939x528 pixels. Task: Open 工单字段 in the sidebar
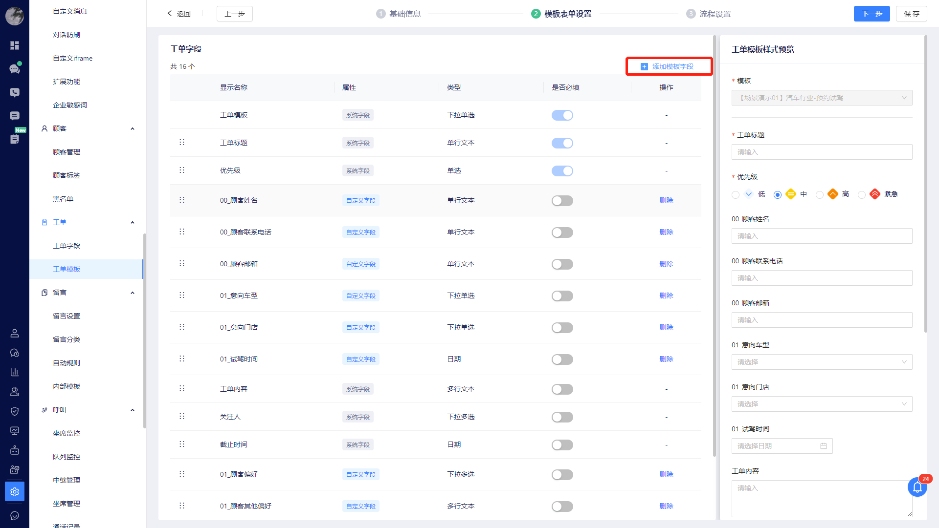pyautogui.click(x=67, y=246)
